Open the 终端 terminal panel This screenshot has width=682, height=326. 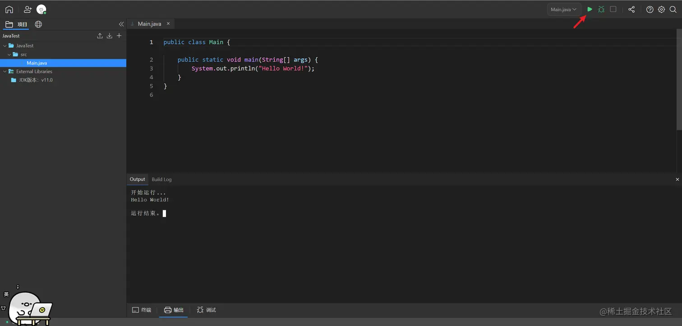click(142, 310)
